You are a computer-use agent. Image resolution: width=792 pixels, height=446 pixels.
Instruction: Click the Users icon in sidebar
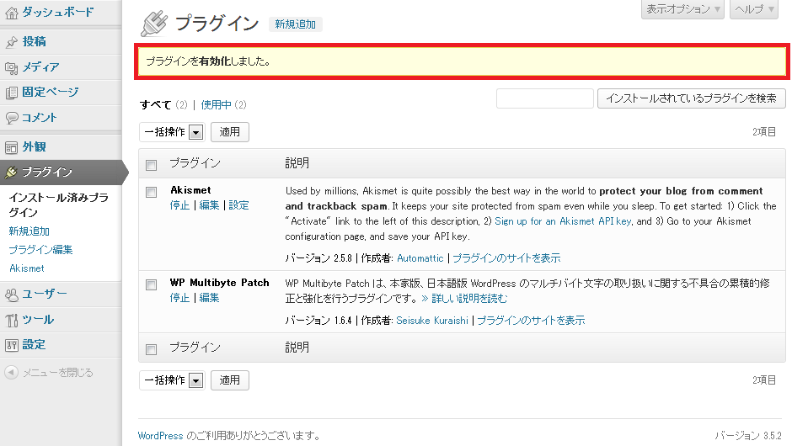(11, 295)
